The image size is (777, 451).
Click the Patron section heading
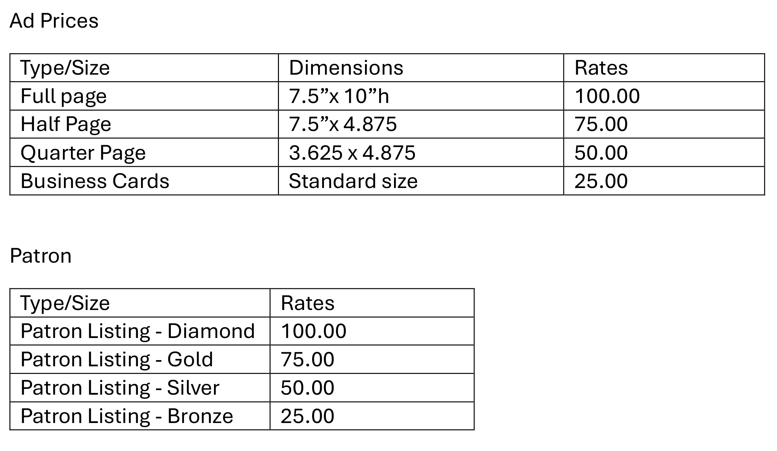click(41, 256)
